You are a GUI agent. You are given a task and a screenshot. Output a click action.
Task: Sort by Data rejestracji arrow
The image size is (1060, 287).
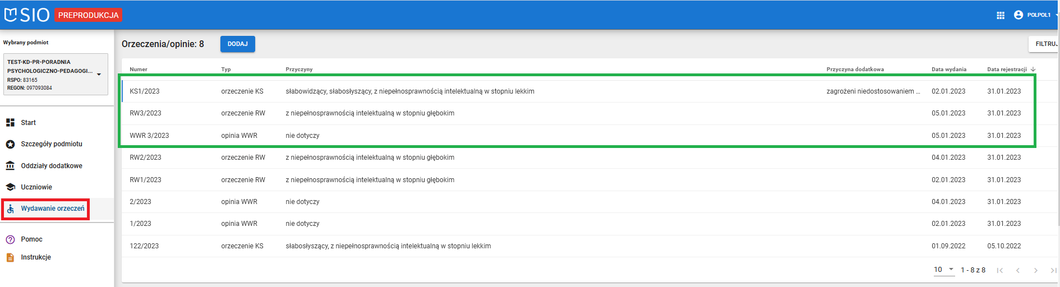point(1033,70)
